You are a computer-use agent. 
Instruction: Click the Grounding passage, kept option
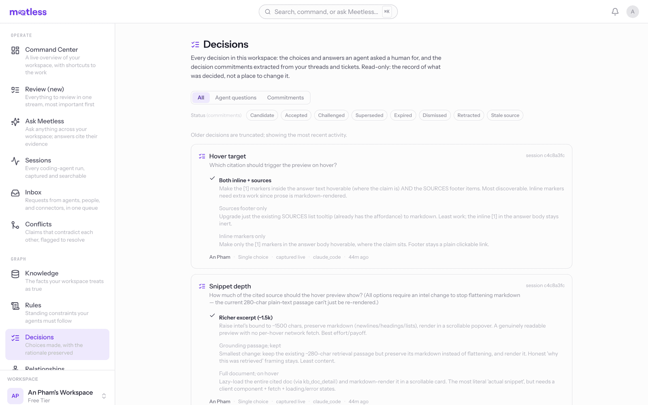pos(250,345)
